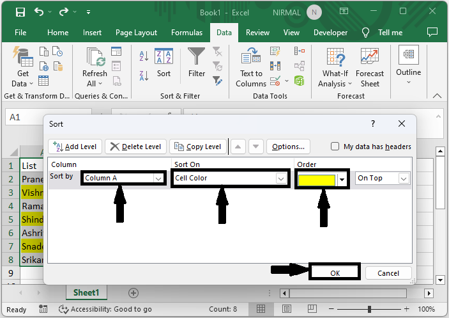Zoom out with the minus button

pos(331,309)
